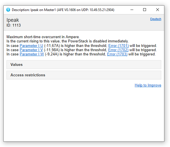Follow the Error (1703) link
The width and height of the screenshot is (170, 147).
pos(117,54)
